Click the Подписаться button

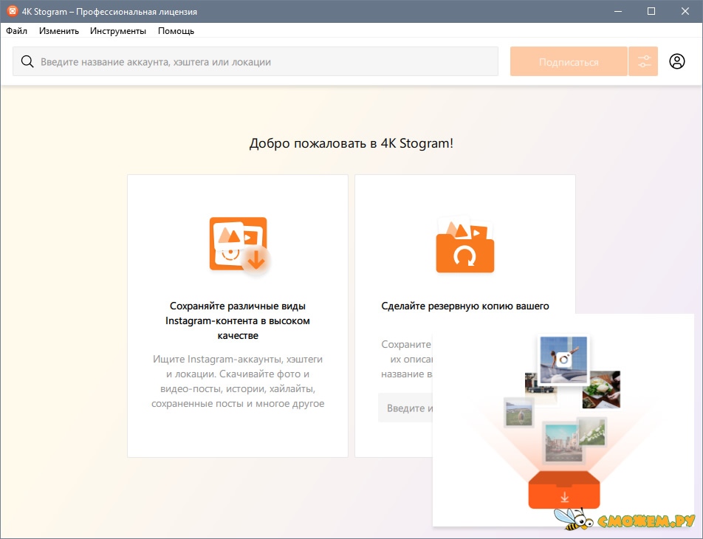pos(569,61)
